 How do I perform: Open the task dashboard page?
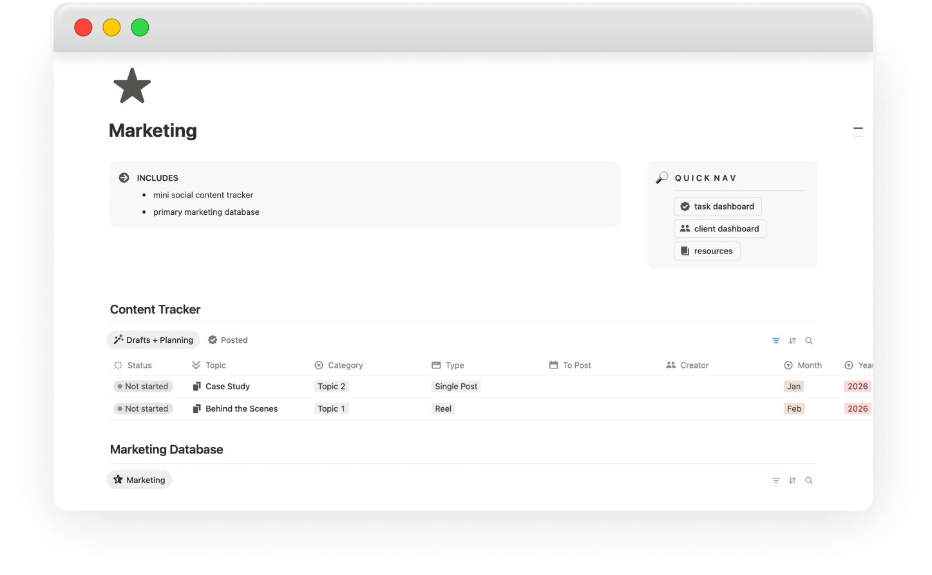click(x=718, y=206)
